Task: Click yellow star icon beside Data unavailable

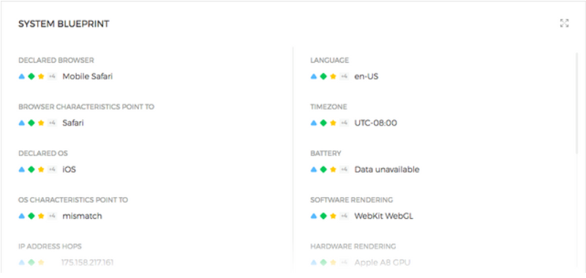Action: tap(333, 169)
